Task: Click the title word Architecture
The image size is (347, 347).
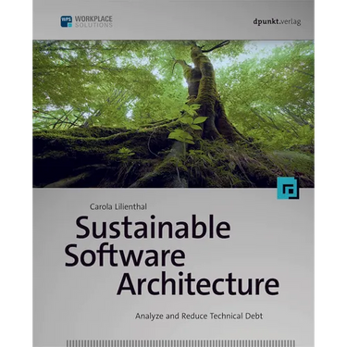Action: [198, 284]
